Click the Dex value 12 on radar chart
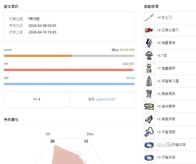This screenshot has width=196, height=164. 86,141
